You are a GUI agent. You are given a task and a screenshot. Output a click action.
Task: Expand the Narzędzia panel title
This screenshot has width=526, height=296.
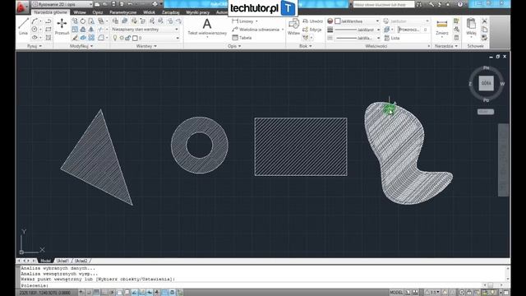click(445, 46)
